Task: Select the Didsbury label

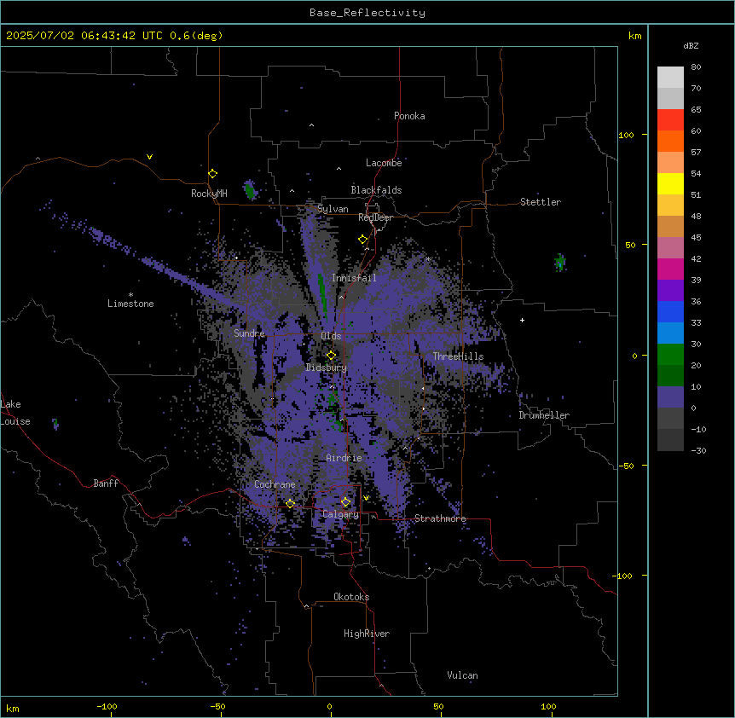Action: pos(327,368)
